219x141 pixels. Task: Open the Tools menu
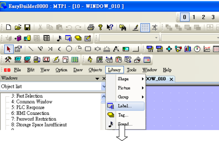[132, 70]
